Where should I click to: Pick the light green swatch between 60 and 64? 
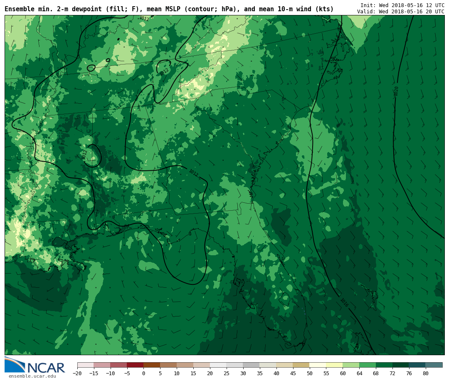tap(351, 365)
